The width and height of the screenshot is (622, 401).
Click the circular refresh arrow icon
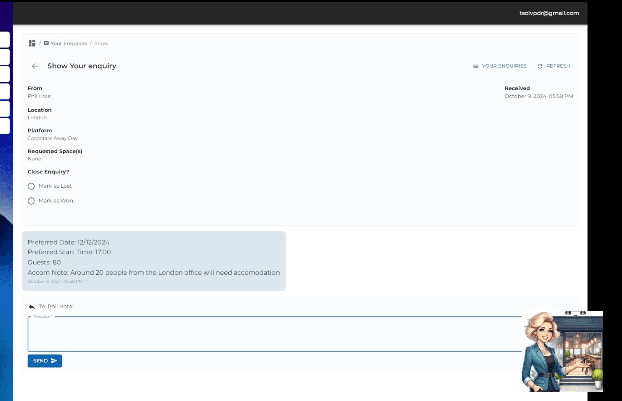pyautogui.click(x=540, y=66)
